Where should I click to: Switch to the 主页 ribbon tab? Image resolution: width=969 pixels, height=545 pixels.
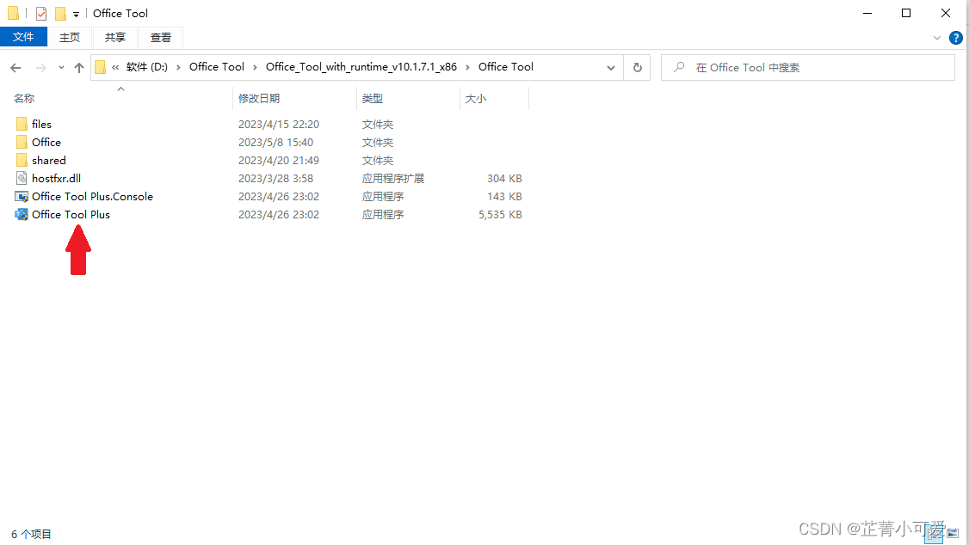point(69,38)
